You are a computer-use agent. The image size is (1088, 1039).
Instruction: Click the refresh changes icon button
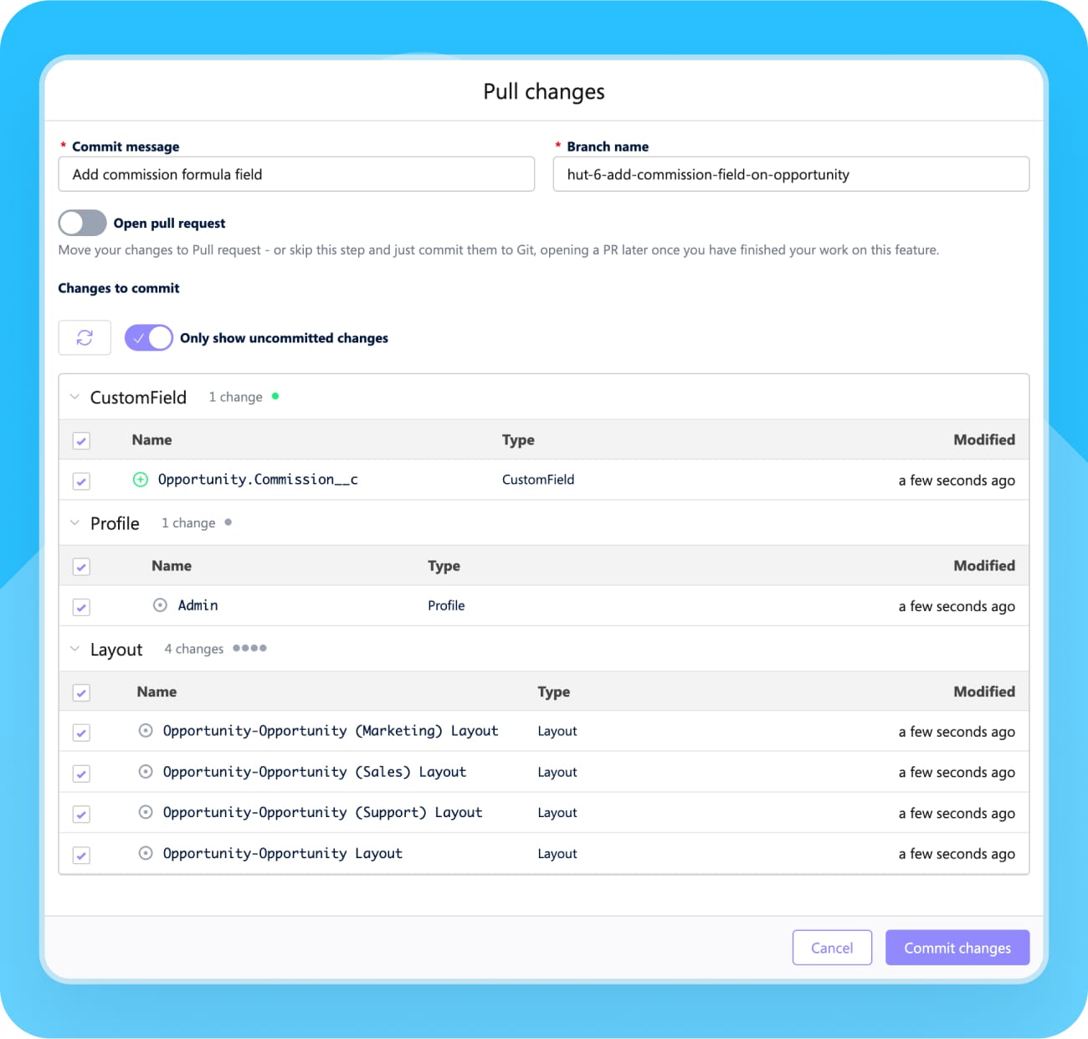click(85, 337)
